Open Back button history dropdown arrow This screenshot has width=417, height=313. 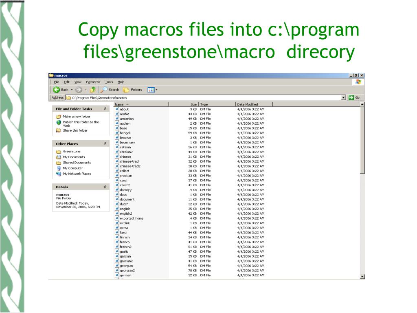[x=72, y=90]
